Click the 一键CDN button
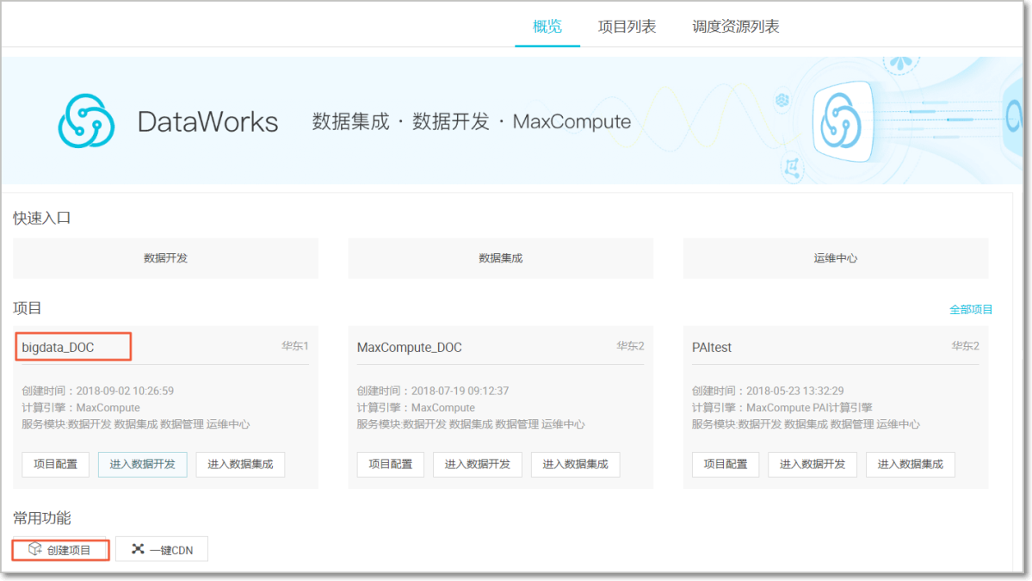This screenshot has height=581, width=1032. coord(162,549)
